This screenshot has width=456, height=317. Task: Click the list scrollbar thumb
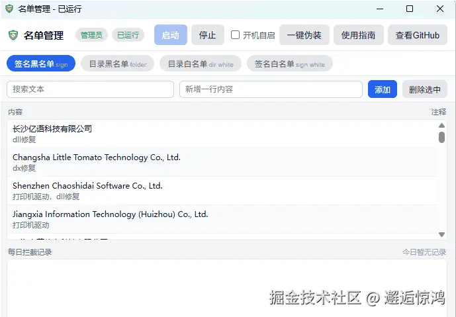441,137
